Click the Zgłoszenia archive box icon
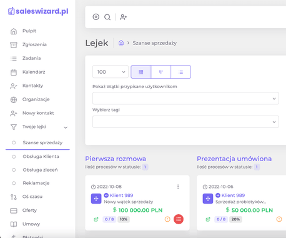Image resolution: width=286 pixels, height=238 pixels. pyautogui.click(x=14, y=45)
